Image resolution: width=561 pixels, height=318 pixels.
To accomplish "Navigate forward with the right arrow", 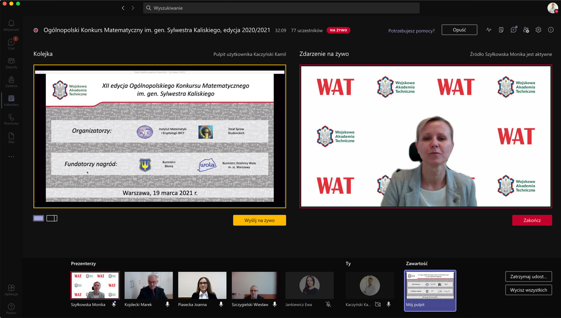I will point(133,8).
